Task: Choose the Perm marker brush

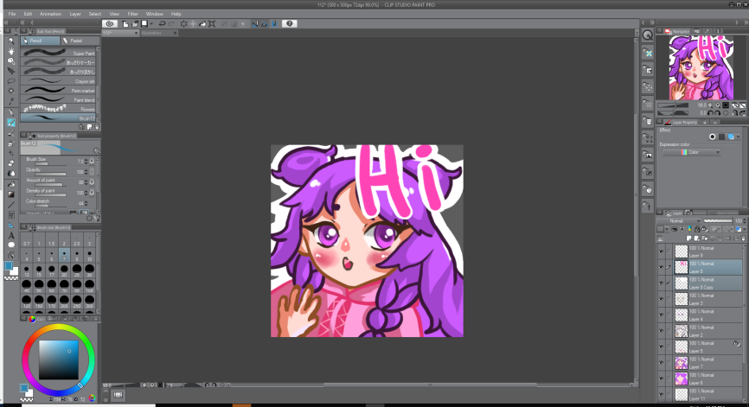Action: (x=58, y=90)
